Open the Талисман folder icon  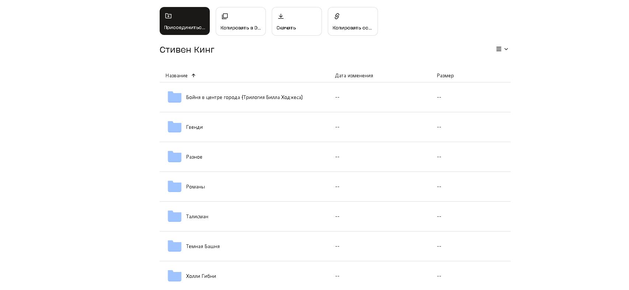174,216
